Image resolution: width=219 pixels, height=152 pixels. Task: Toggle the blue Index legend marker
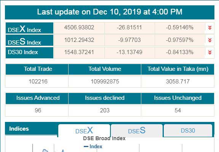point(86,146)
